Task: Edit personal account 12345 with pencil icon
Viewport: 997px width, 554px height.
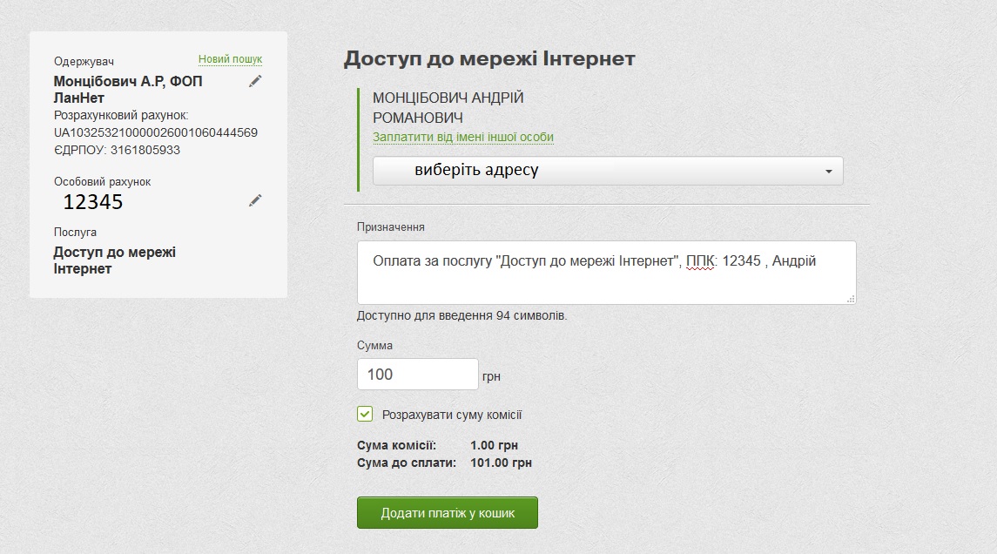Action: (x=255, y=200)
